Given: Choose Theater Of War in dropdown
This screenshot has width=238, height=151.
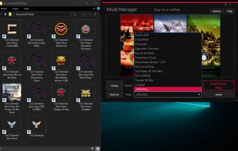Looking at the screenshot, I should pos(168,80).
